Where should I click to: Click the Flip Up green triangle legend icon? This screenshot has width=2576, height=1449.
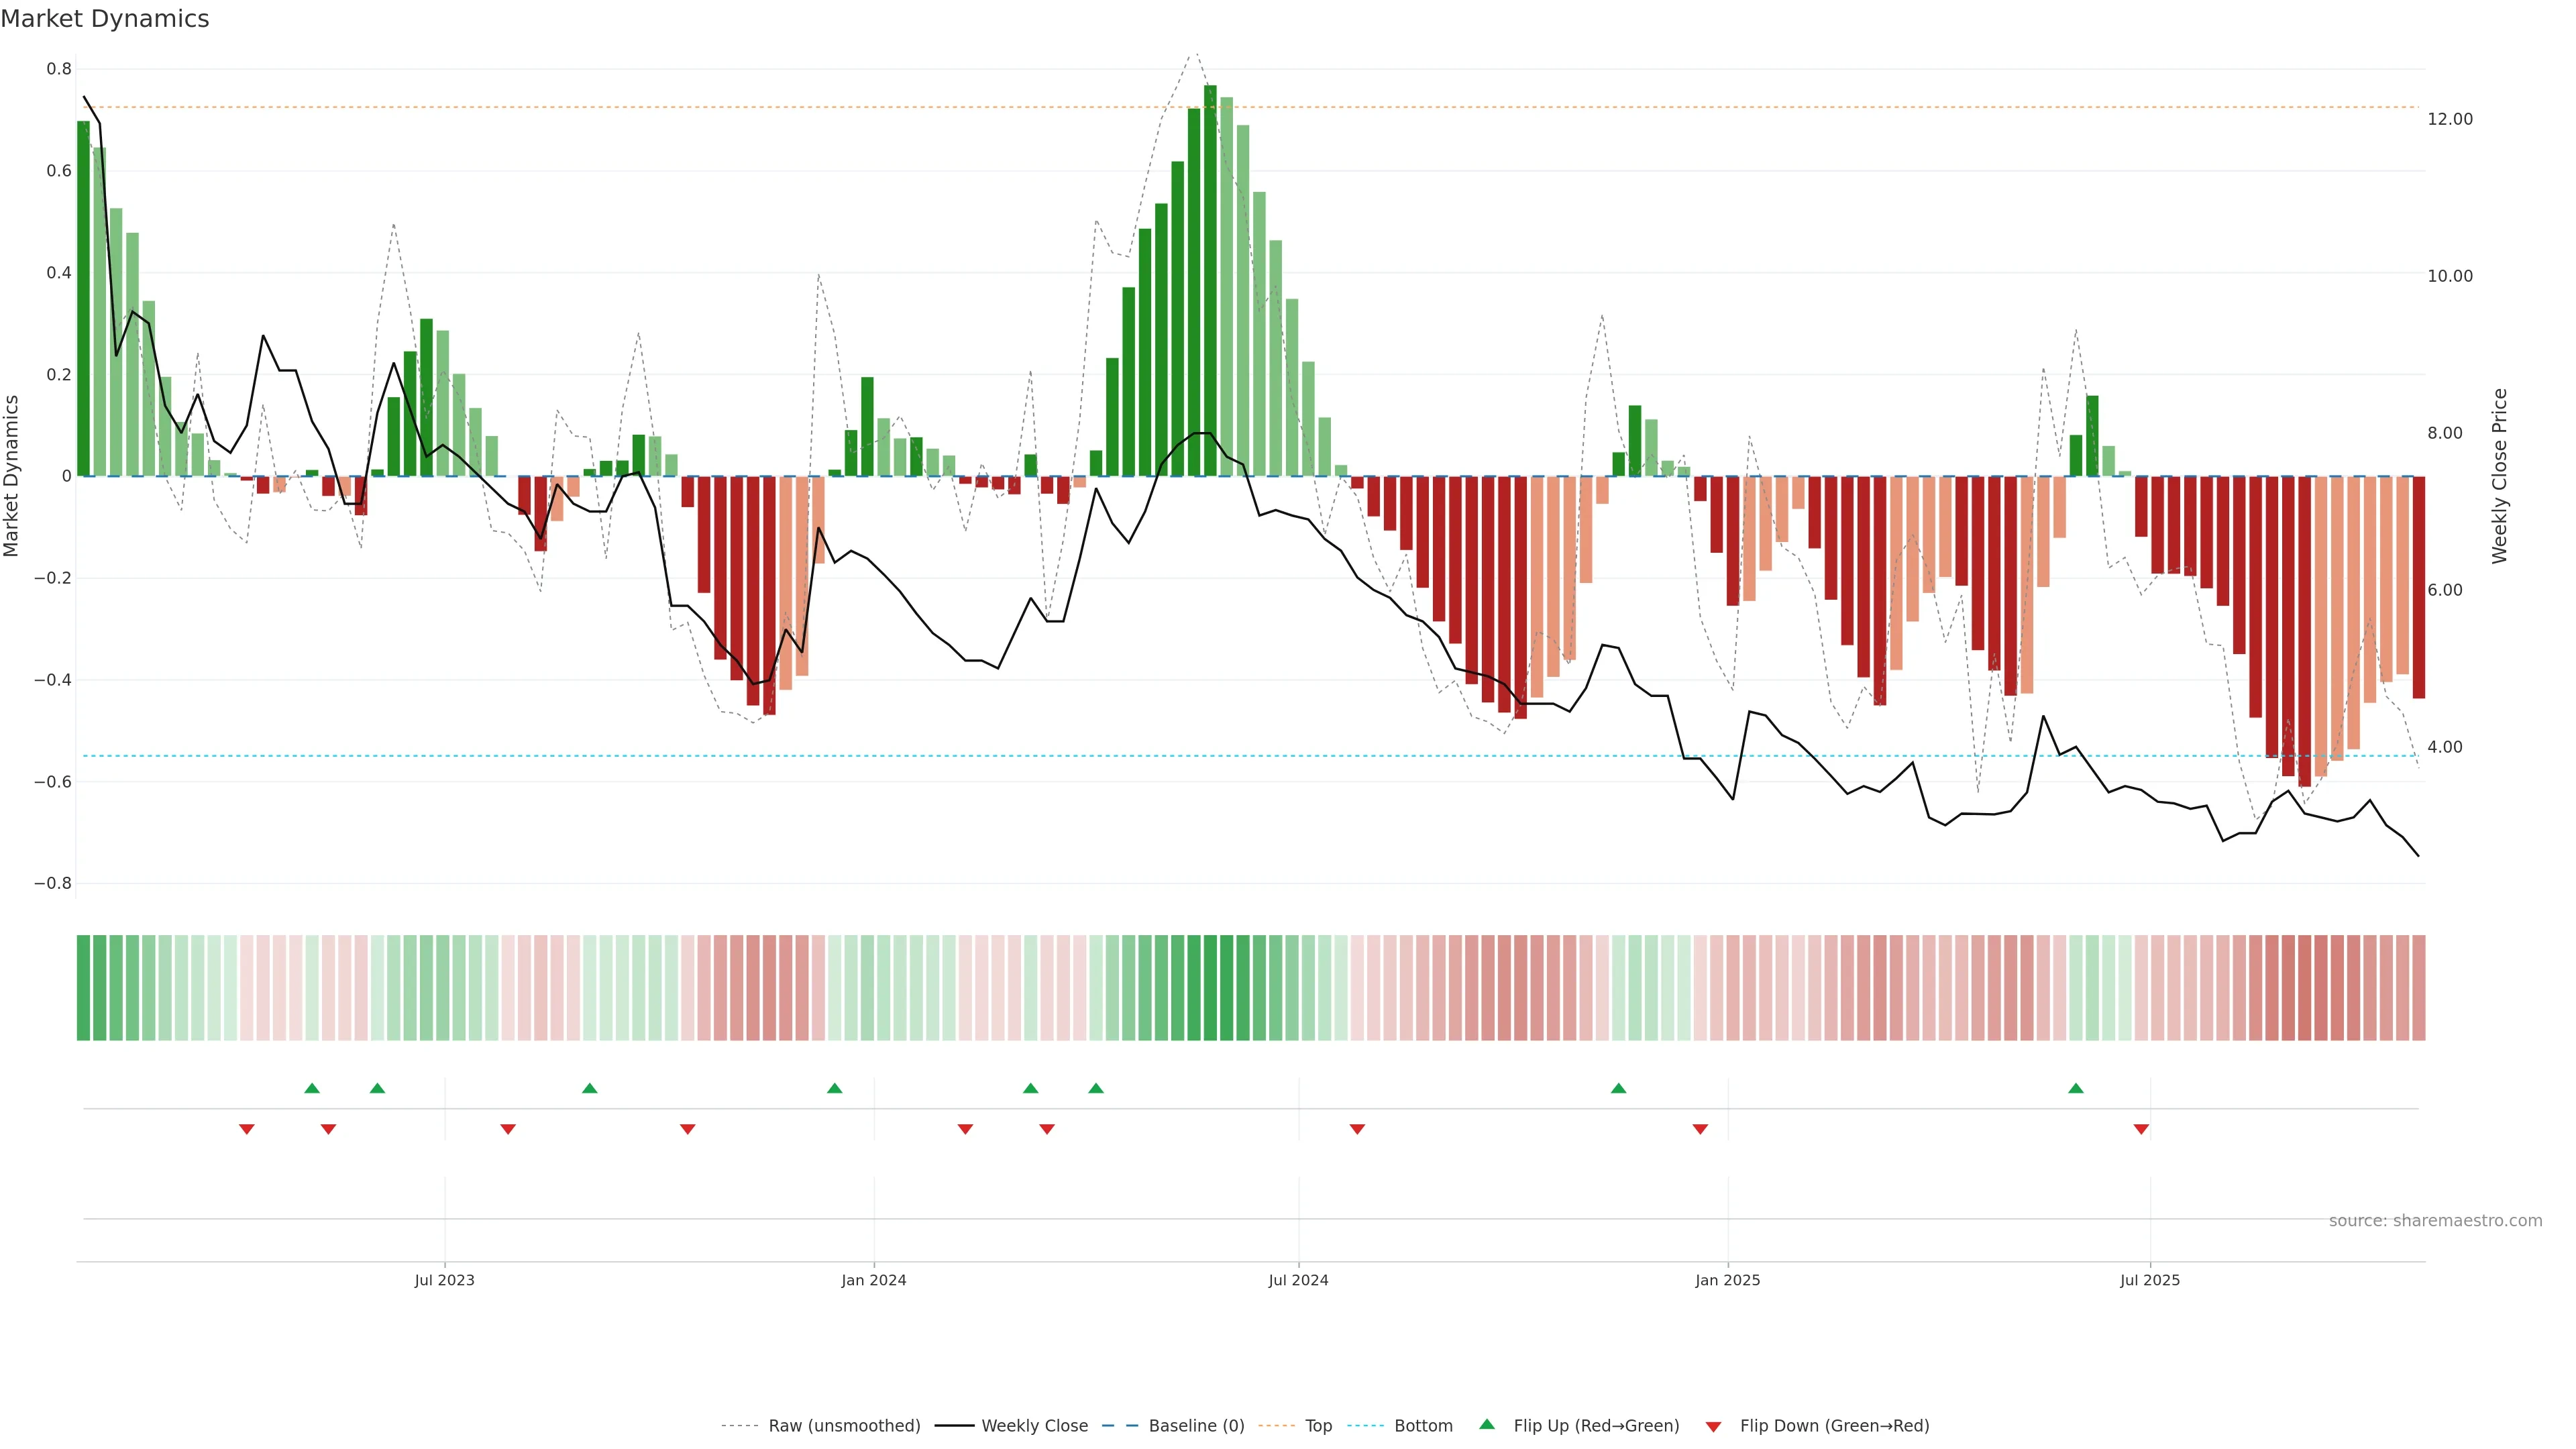click(x=1487, y=1424)
